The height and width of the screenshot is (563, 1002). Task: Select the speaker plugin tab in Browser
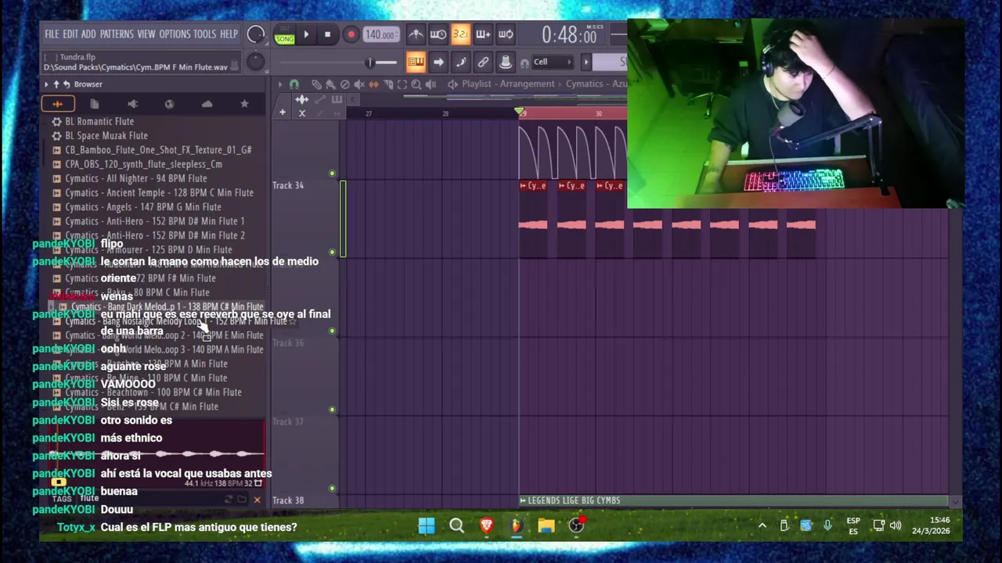[132, 104]
